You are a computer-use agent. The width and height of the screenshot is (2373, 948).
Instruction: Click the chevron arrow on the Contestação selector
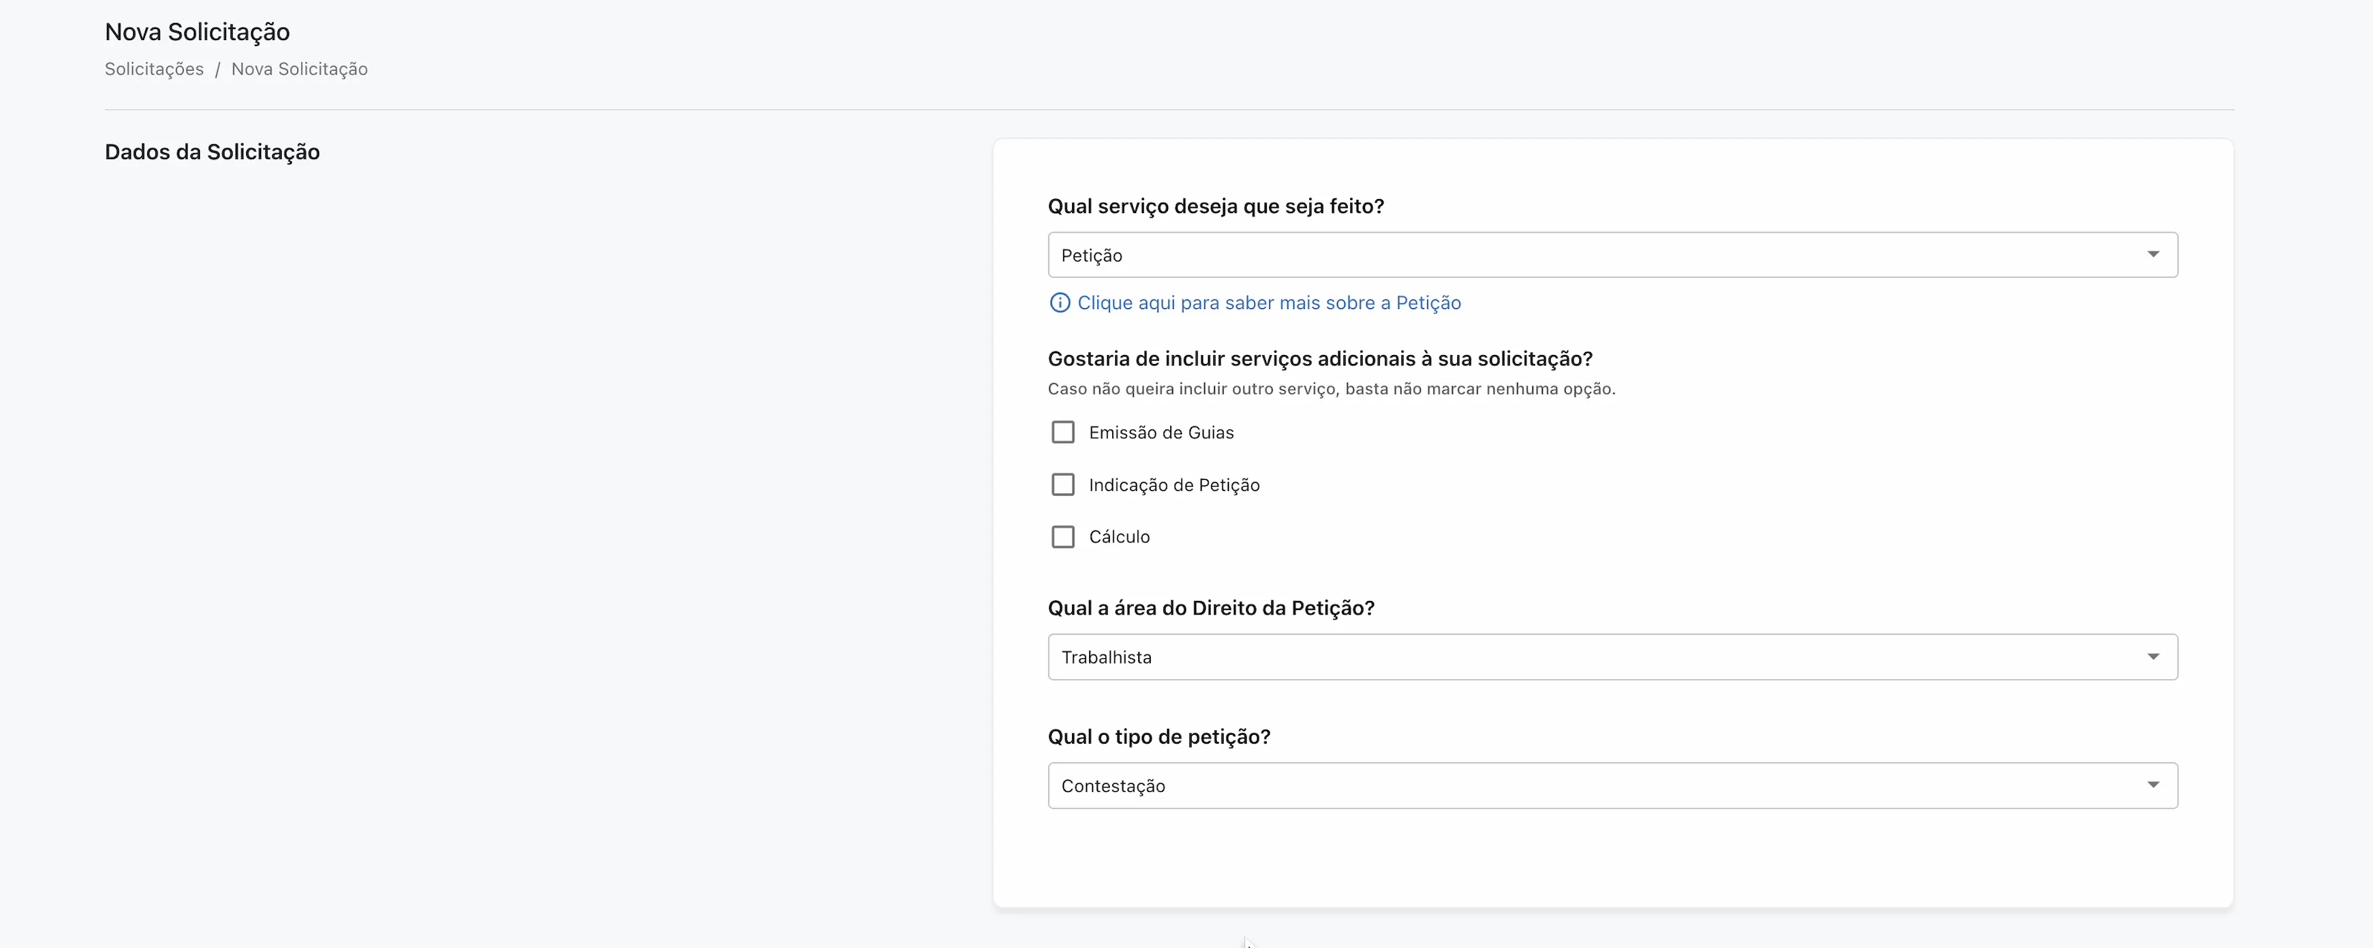pos(2153,785)
